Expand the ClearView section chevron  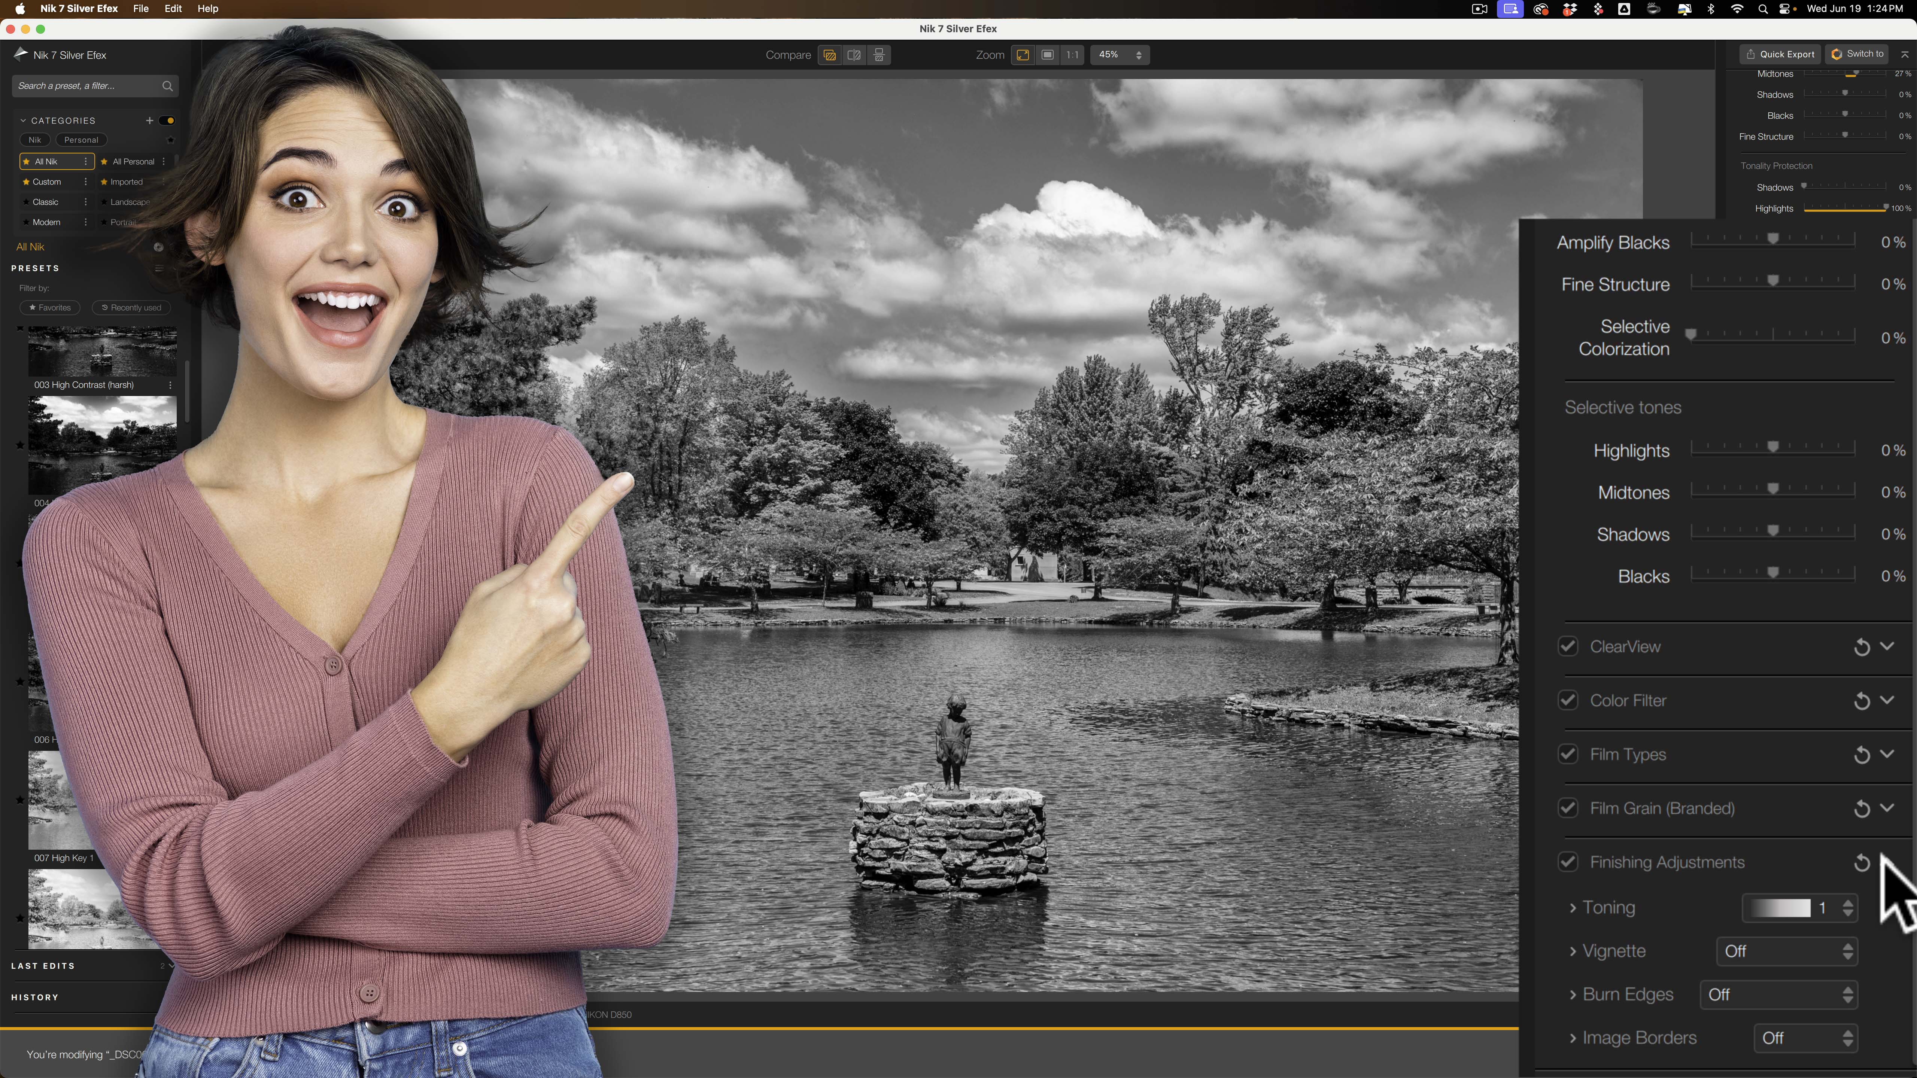coord(1887,646)
